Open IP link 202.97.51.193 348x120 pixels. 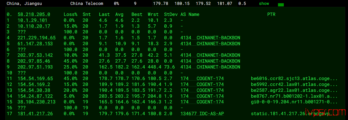35,67
